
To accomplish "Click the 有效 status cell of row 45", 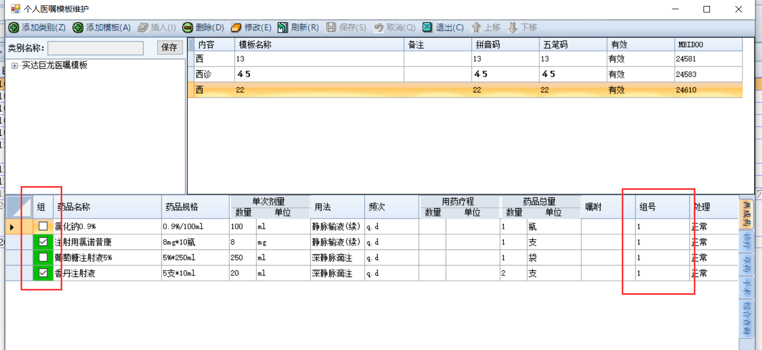I will click(x=641, y=74).
